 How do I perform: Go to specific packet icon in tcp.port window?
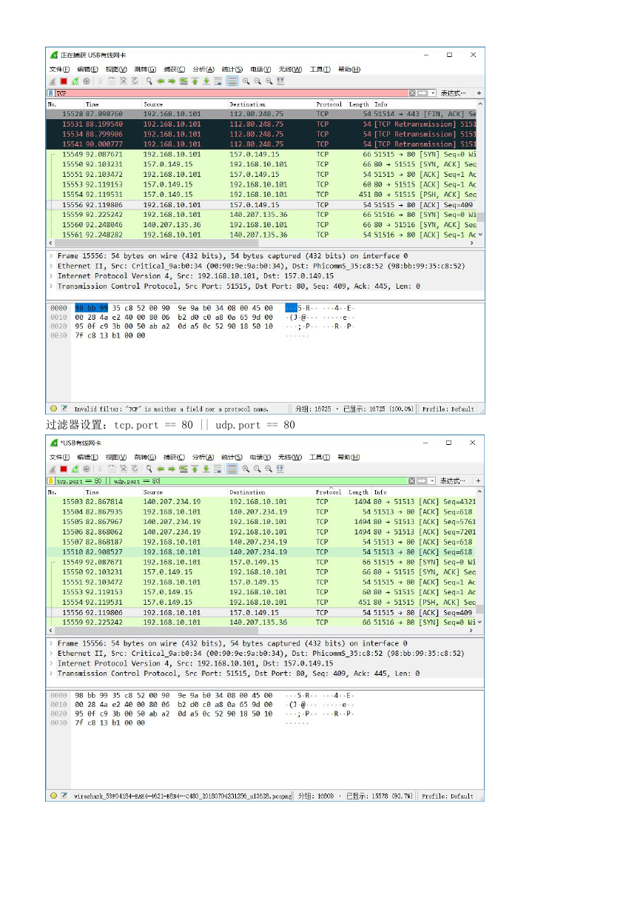[184, 469]
